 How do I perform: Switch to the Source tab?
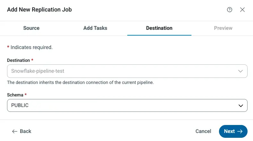coord(31,28)
